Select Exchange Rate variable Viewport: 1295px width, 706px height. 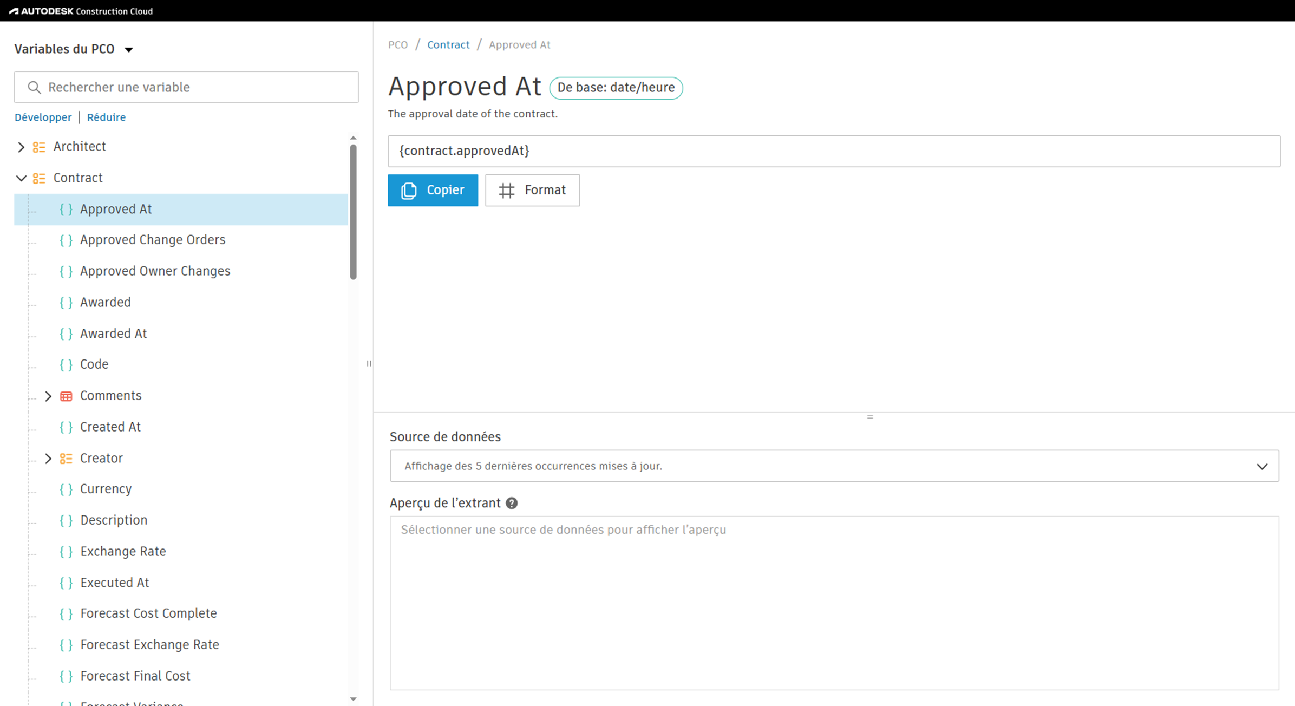point(123,551)
